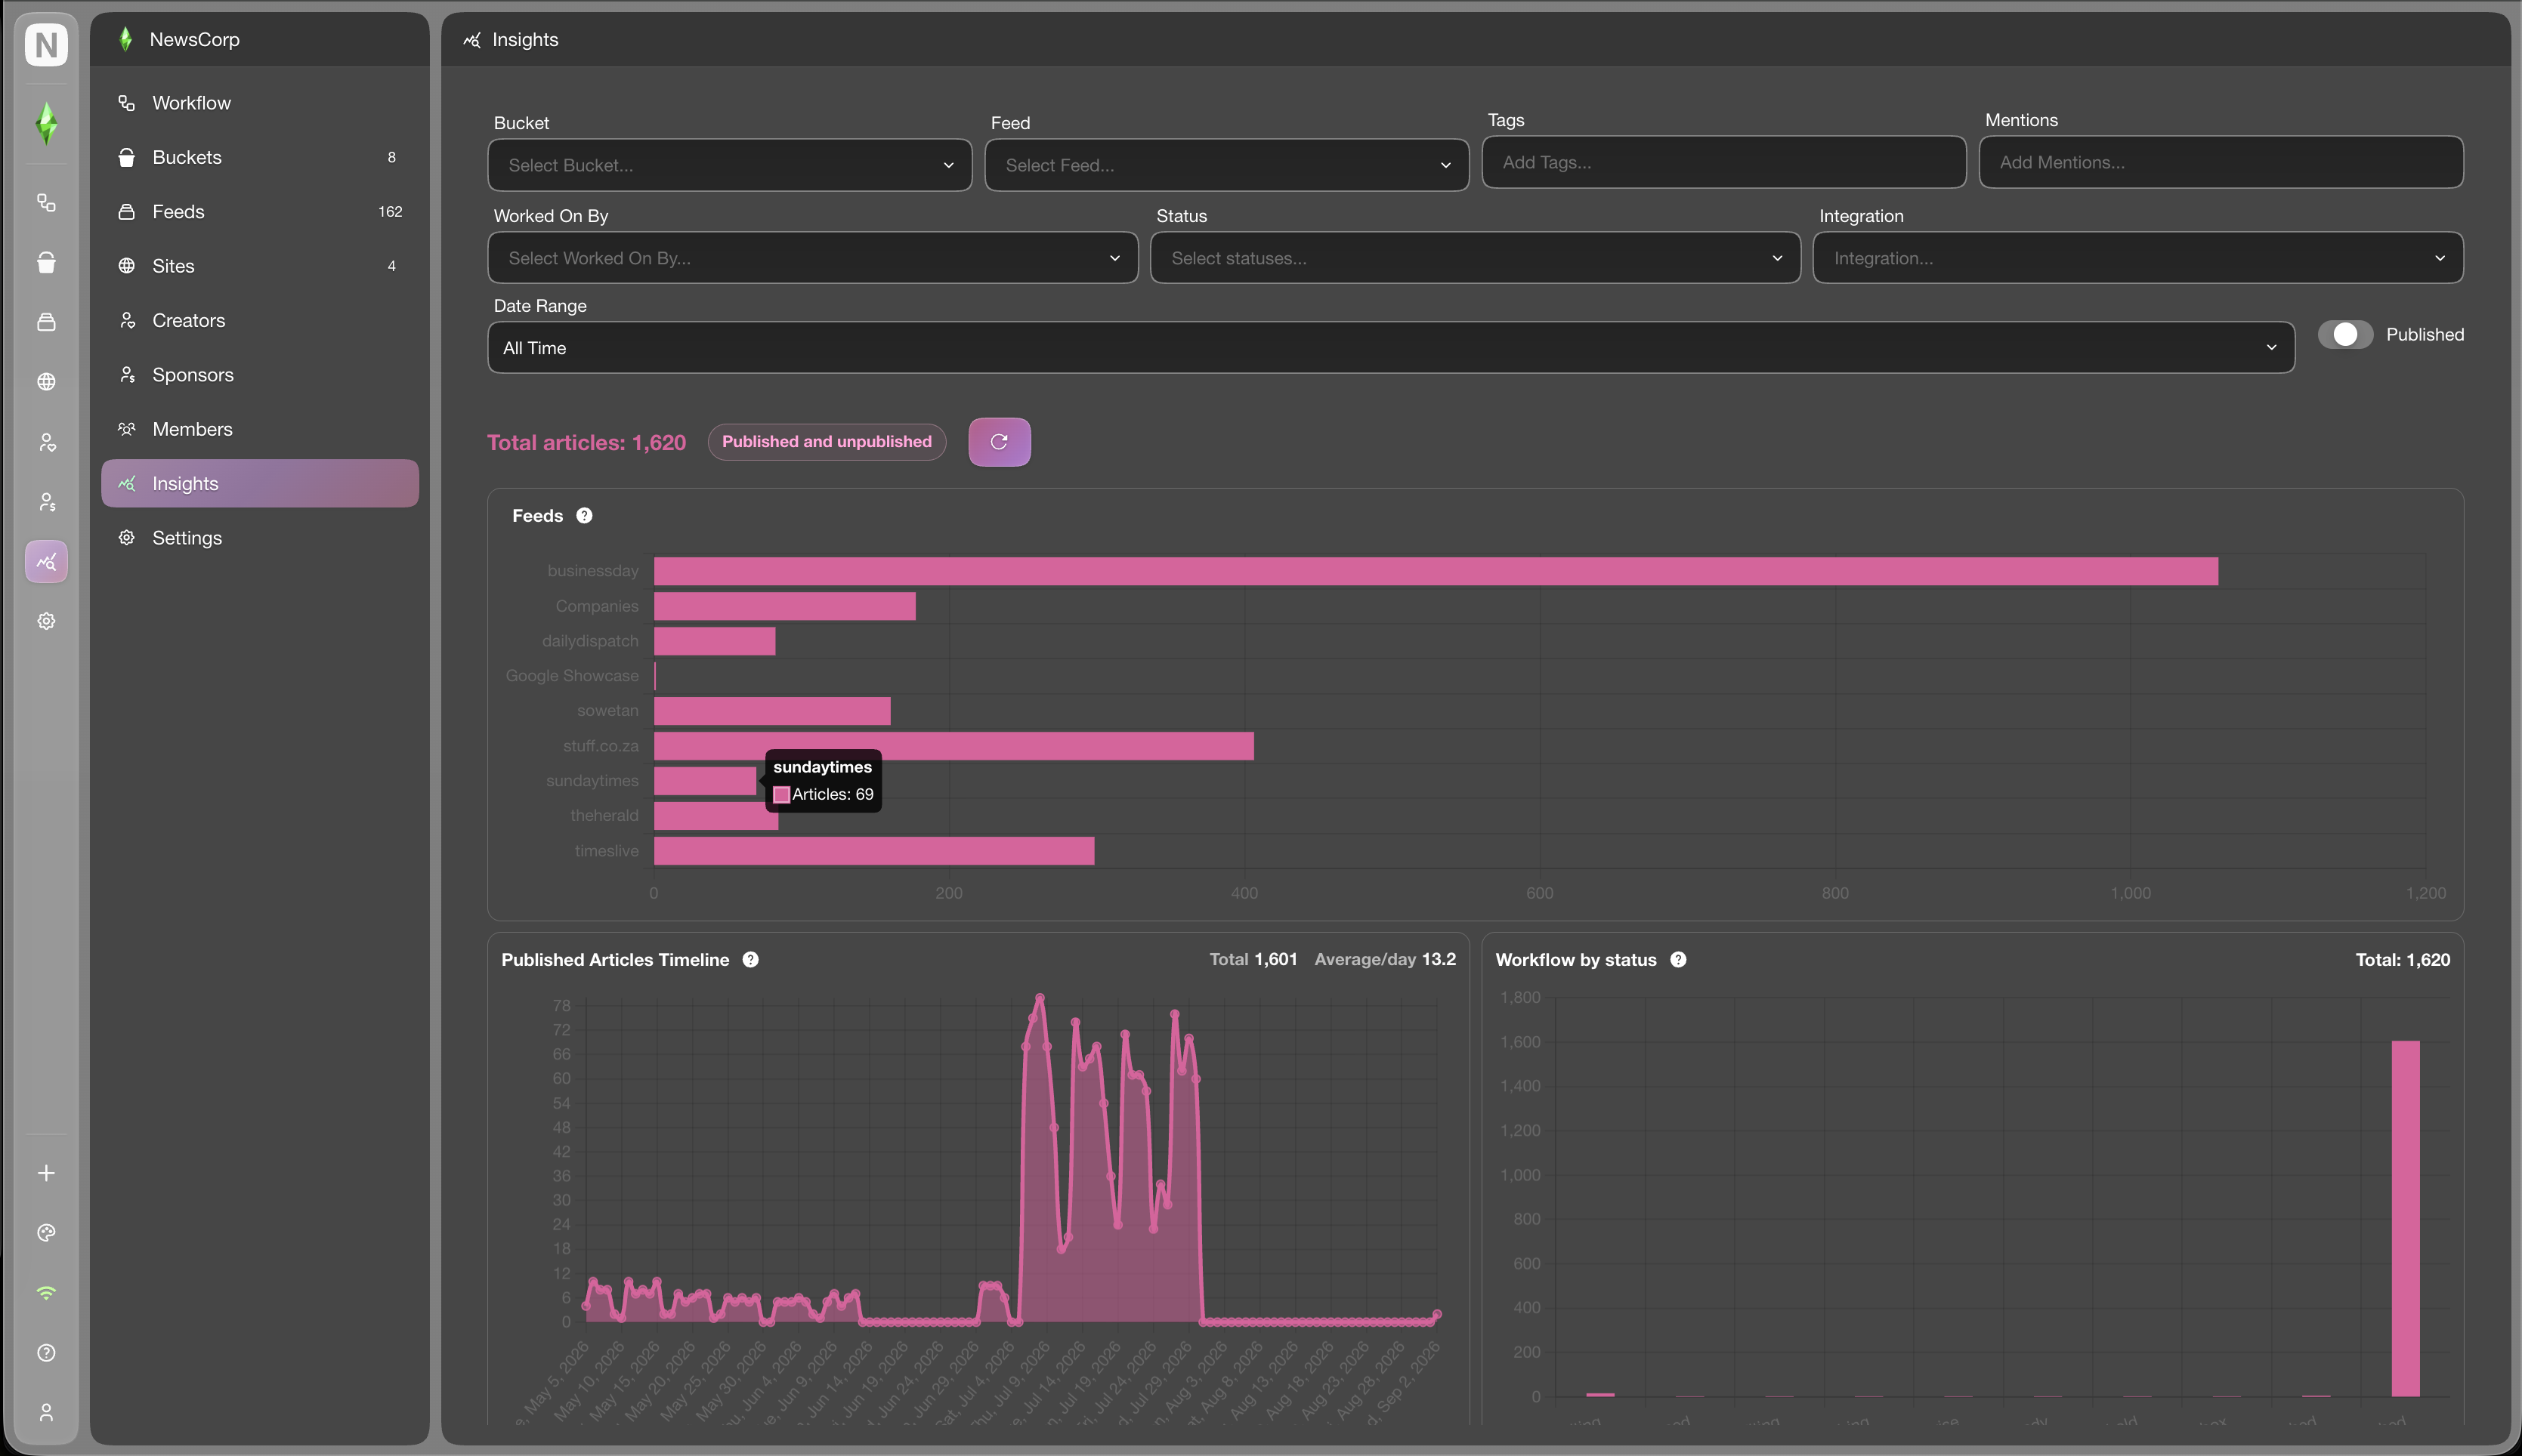Open buckets icon in the narrow rail
Screen dimensions: 2522x1456
46,262
